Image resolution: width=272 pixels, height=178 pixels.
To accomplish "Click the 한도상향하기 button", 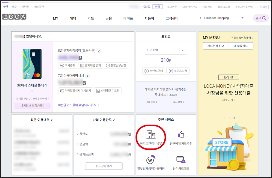I will (x=104, y=166).
